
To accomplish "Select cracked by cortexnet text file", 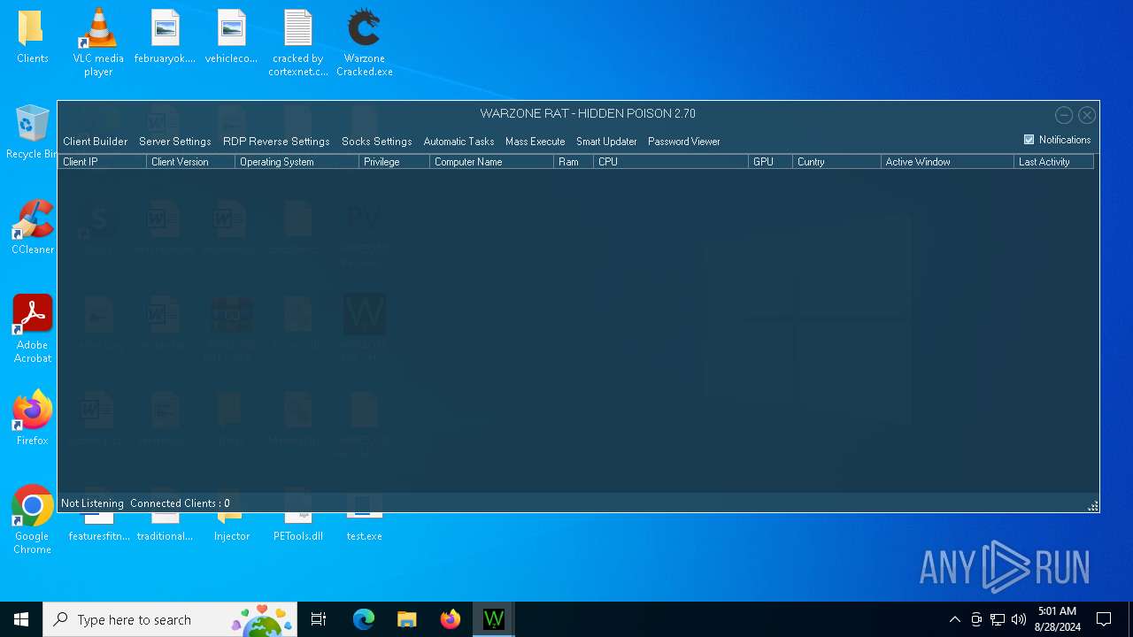I will [298, 42].
